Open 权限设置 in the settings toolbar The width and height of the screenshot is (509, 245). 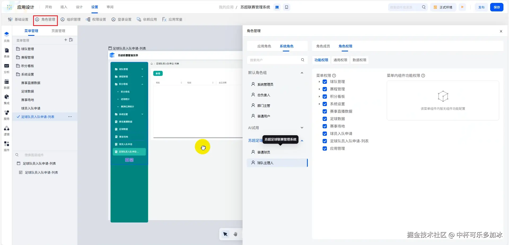click(96, 20)
